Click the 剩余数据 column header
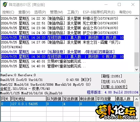Image resolution: width=140 pixels, height=122 pixels. 88,99
